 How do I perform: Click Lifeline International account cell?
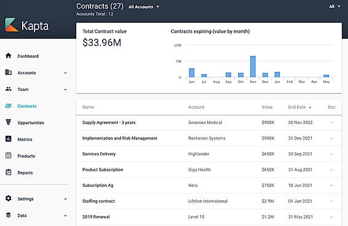pos(208,201)
